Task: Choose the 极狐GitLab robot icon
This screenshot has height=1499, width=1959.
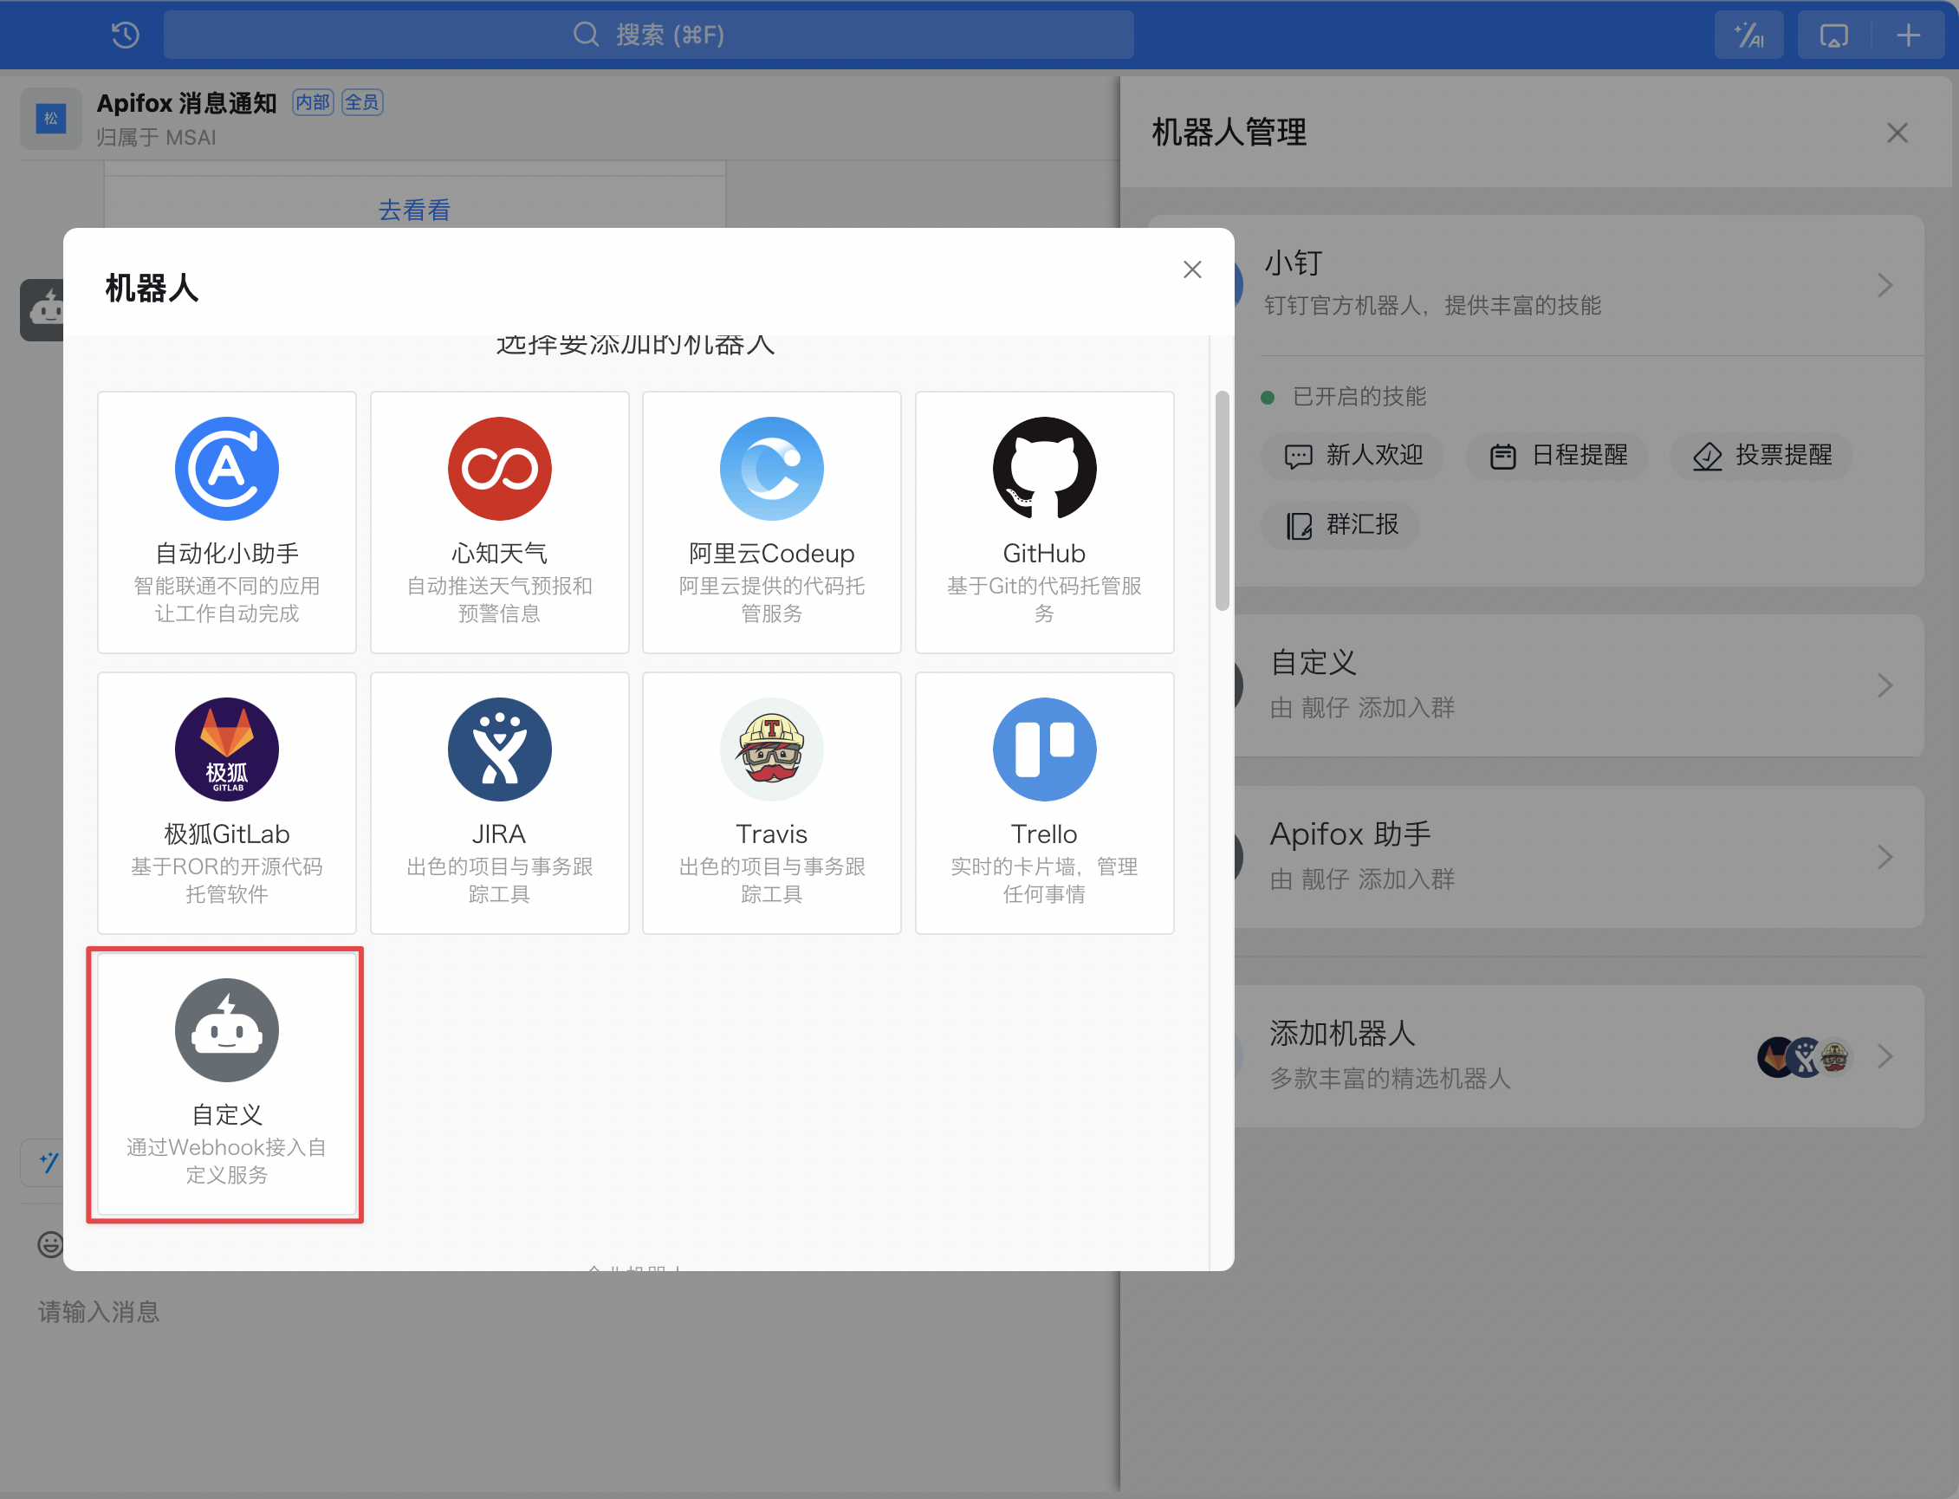Action: (x=227, y=749)
